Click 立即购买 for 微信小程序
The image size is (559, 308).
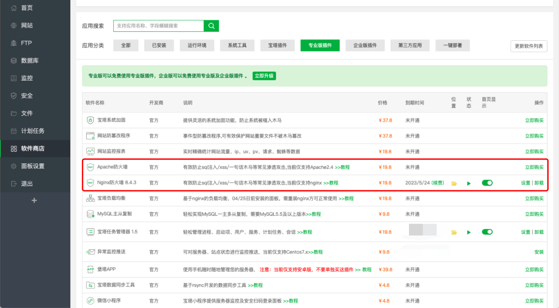(x=534, y=301)
